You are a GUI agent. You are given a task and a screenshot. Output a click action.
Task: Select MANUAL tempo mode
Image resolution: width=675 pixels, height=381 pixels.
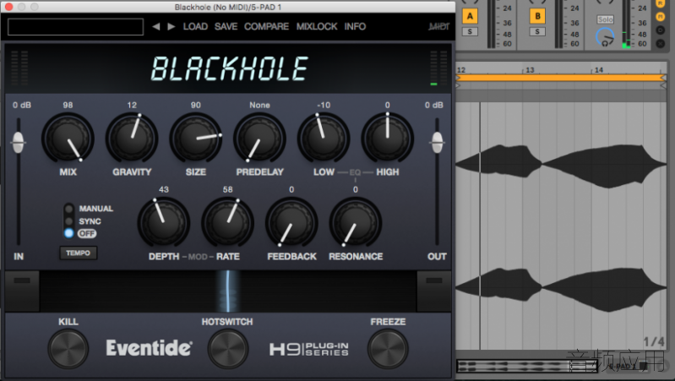69,209
